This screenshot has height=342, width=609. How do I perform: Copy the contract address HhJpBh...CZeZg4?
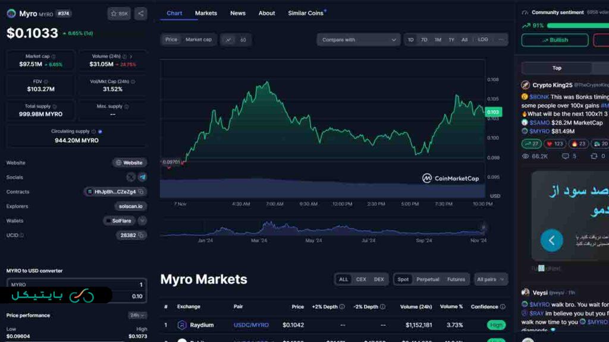pos(140,192)
